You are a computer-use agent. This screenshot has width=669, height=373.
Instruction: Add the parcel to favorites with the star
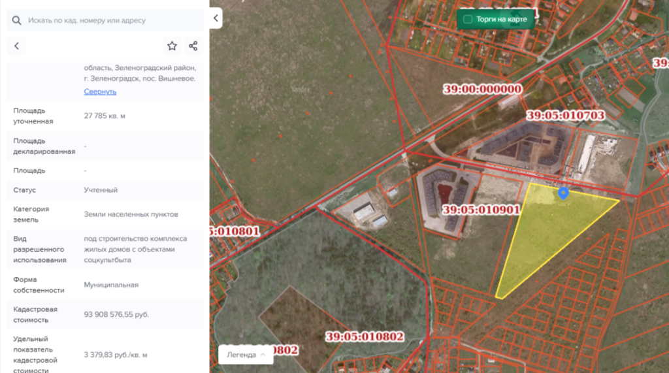(x=172, y=46)
